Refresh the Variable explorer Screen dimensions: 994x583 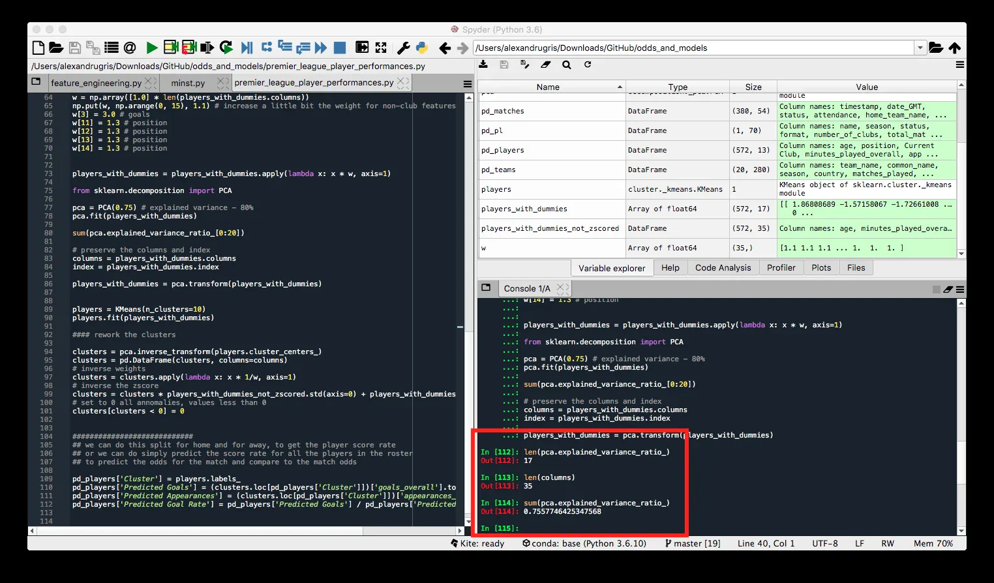tap(588, 65)
